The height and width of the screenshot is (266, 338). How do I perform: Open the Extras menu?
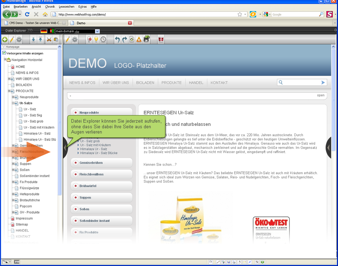(x=82, y=7)
